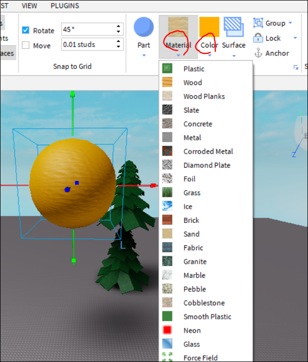Choose the Grass texture icon

coord(167,192)
